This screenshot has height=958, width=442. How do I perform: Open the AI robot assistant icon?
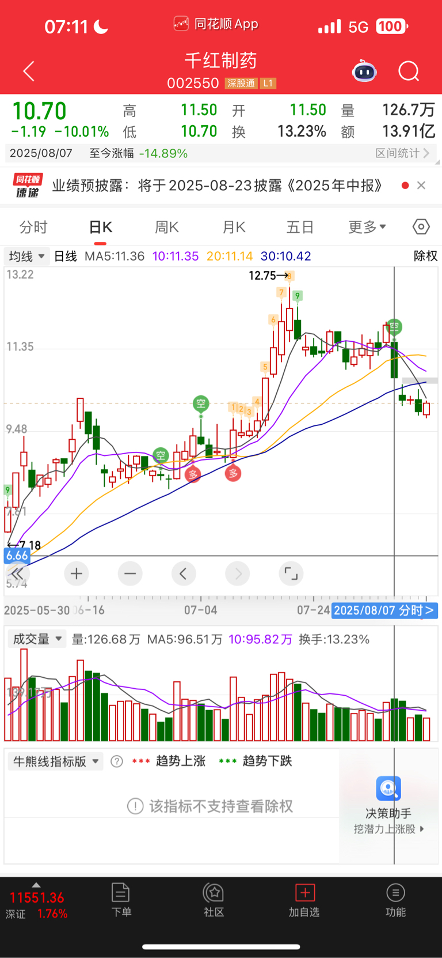(x=364, y=71)
